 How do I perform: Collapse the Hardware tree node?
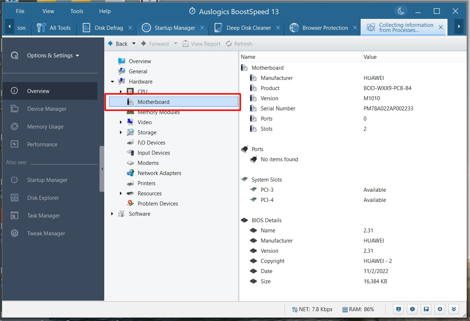112,82
